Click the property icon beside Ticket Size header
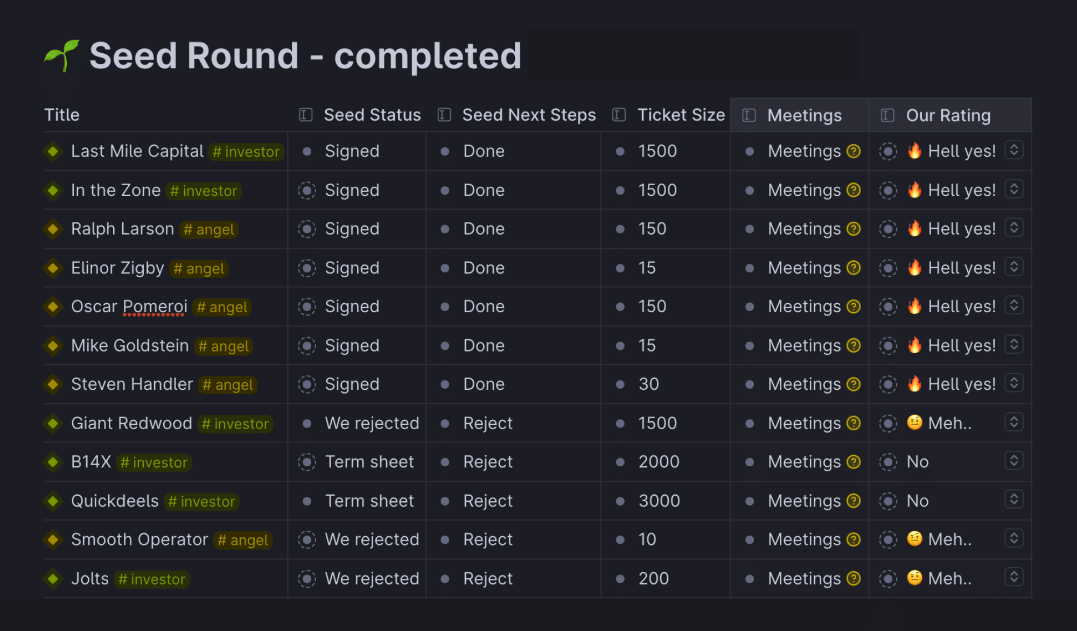This screenshot has height=631, width=1077. [619, 115]
